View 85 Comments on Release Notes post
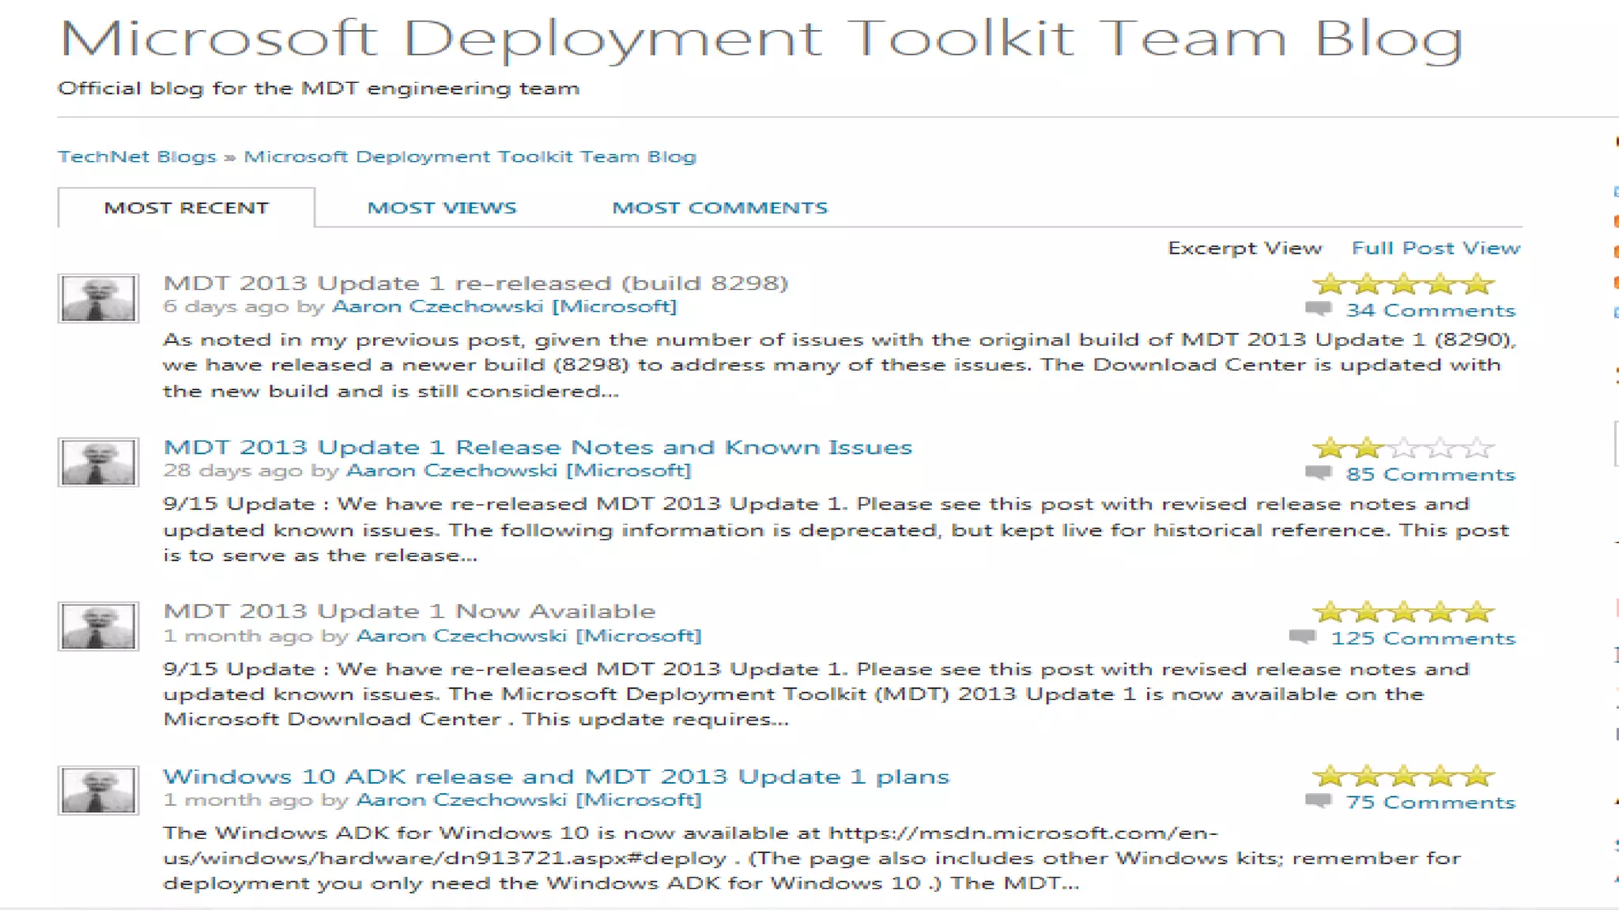This screenshot has width=1619, height=910. (1431, 475)
